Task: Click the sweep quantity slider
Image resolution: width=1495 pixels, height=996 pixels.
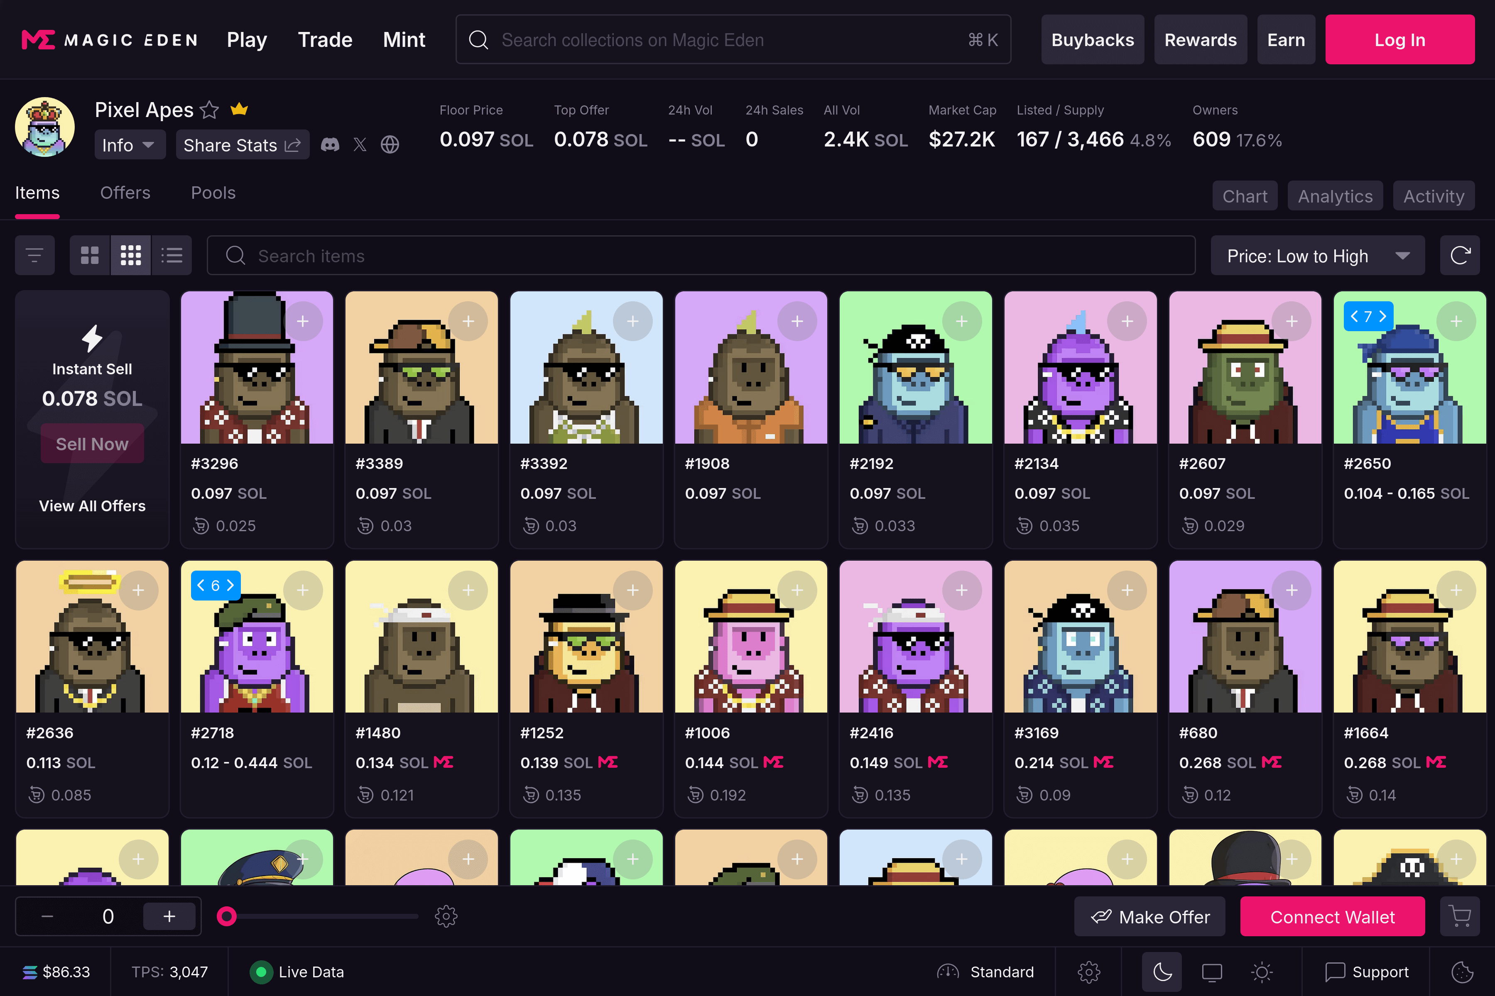Action: tap(227, 916)
